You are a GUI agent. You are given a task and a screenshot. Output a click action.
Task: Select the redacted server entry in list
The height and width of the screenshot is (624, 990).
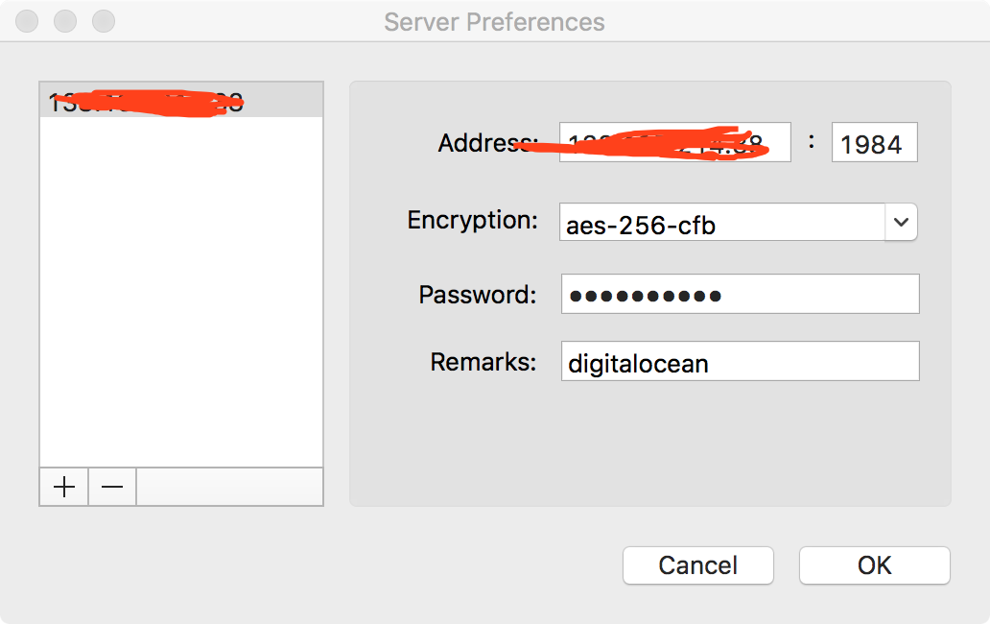click(181, 101)
